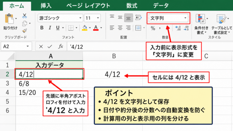Image resolution: width=233 pixels, height=131 pixels.
Task: Select row 5 header
Action: tap(8, 102)
